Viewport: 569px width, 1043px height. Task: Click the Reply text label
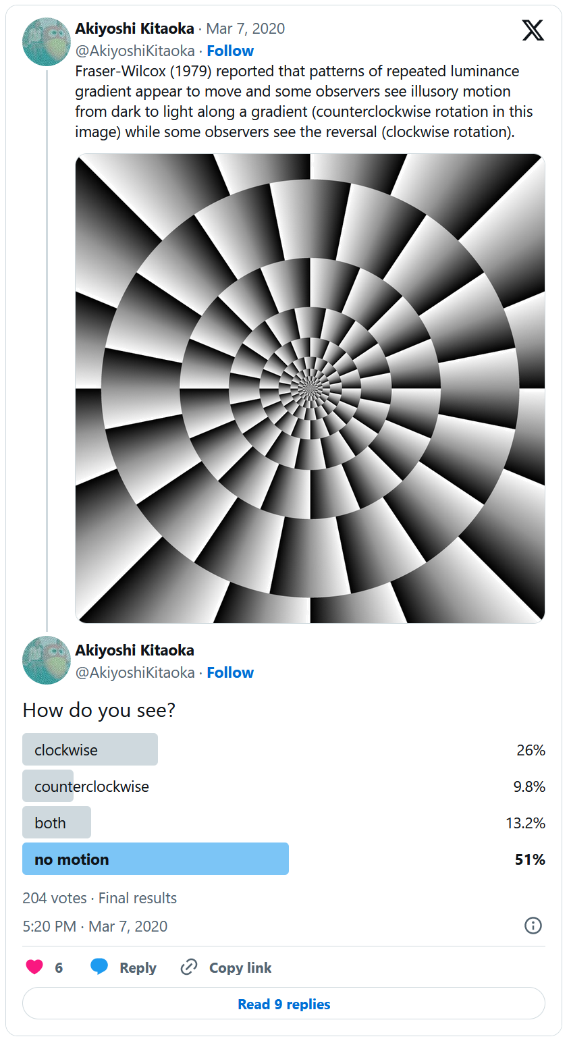[138, 967]
